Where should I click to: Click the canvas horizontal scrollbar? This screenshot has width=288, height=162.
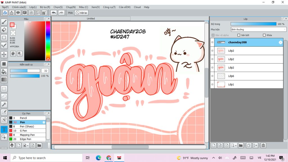point(130,147)
